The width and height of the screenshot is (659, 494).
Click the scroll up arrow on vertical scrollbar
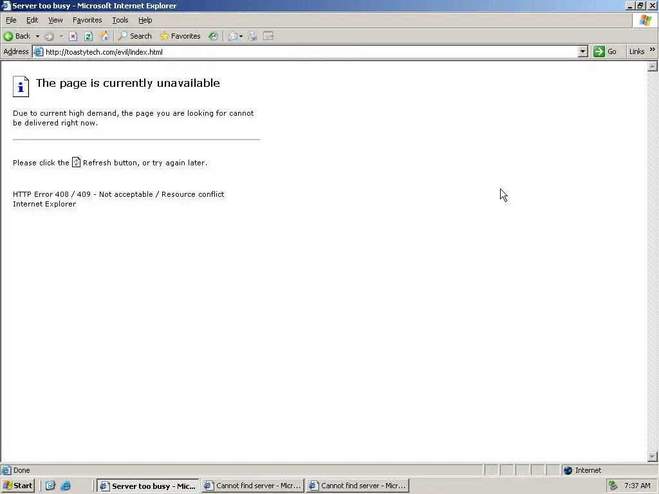pyautogui.click(x=653, y=66)
